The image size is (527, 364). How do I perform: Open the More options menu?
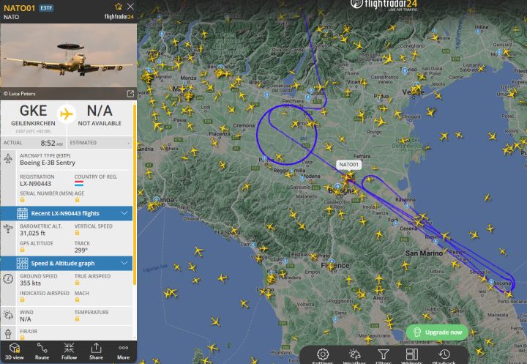[124, 352]
